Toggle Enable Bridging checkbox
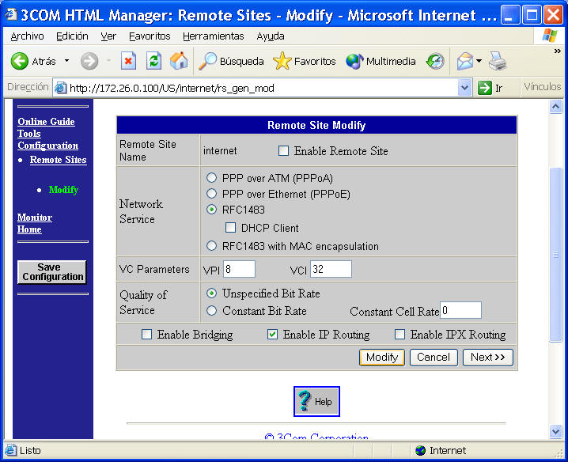The image size is (568, 462). point(146,334)
